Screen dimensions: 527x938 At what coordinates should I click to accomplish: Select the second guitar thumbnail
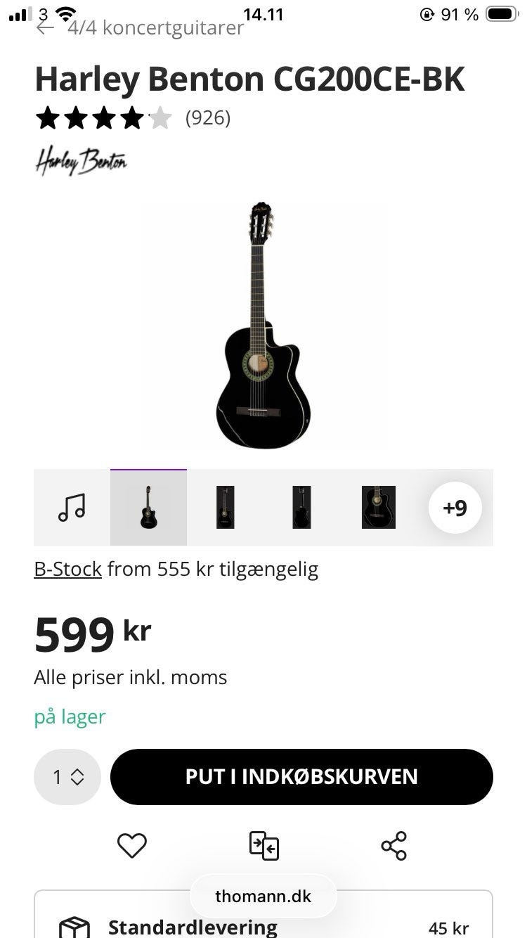tap(225, 507)
